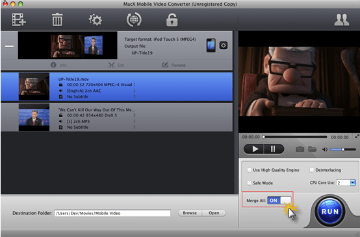The image size is (360, 237).
Task: Enable Deinterlacing checkbox
Action: [311, 170]
